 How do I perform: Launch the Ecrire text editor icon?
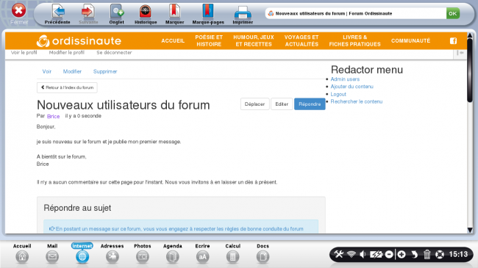(x=202, y=257)
